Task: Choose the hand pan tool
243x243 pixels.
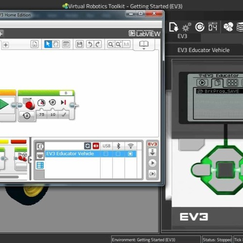Action: tap(56, 44)
